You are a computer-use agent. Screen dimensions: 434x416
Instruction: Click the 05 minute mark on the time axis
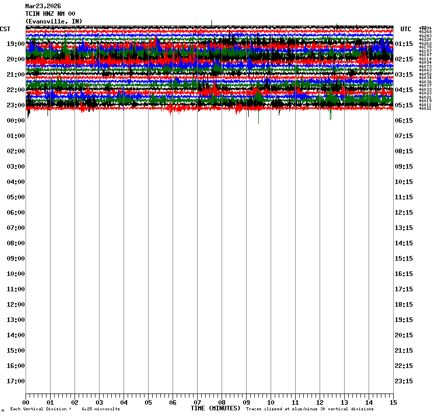[x=148, y=403]
